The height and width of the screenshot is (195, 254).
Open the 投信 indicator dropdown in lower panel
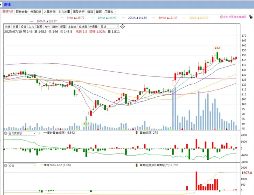[x=22, y=166]
